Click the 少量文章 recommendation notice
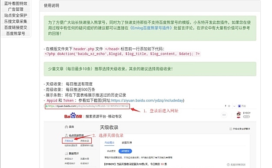 150,69
